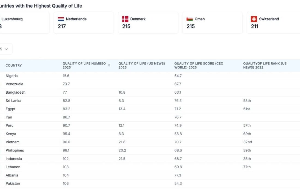Viewport: 300px width, 190px height.
Task: Select the Denmark card with score 215
Action: click(x=148, y=23)
